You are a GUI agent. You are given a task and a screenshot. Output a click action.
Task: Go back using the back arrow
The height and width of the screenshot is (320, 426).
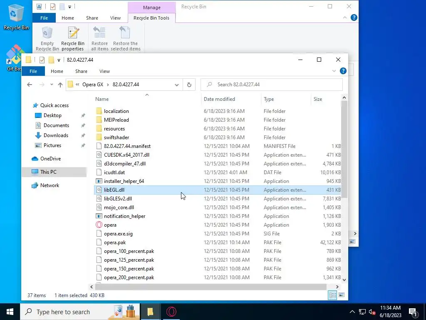pyautogui.click(x=30, y=85)
